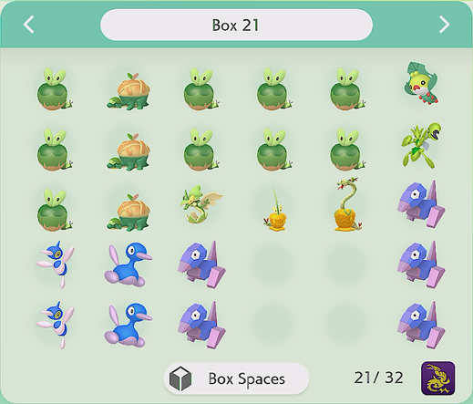This screenshot has width=473, height=404.
Task: Click the cube icon in Box Spaces
Action: [180, 378]
